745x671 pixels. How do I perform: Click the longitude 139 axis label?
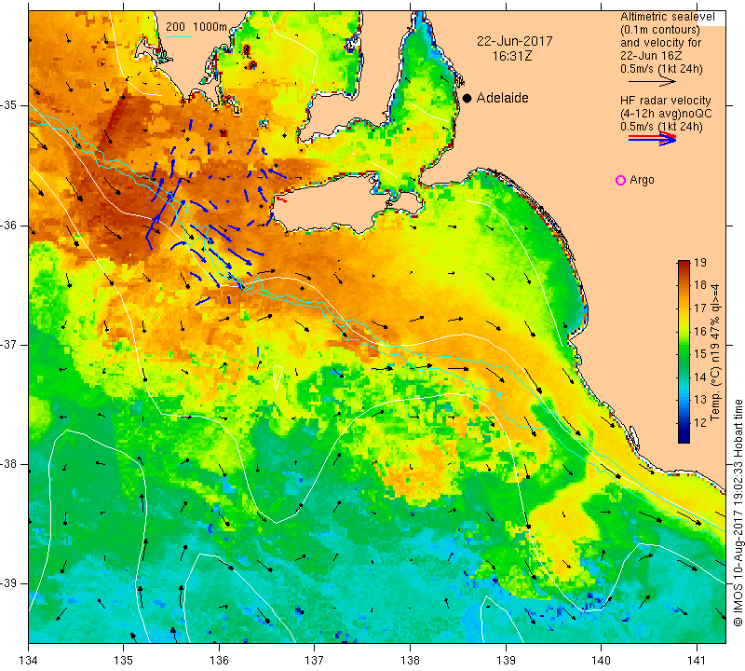tap(506, 660)
